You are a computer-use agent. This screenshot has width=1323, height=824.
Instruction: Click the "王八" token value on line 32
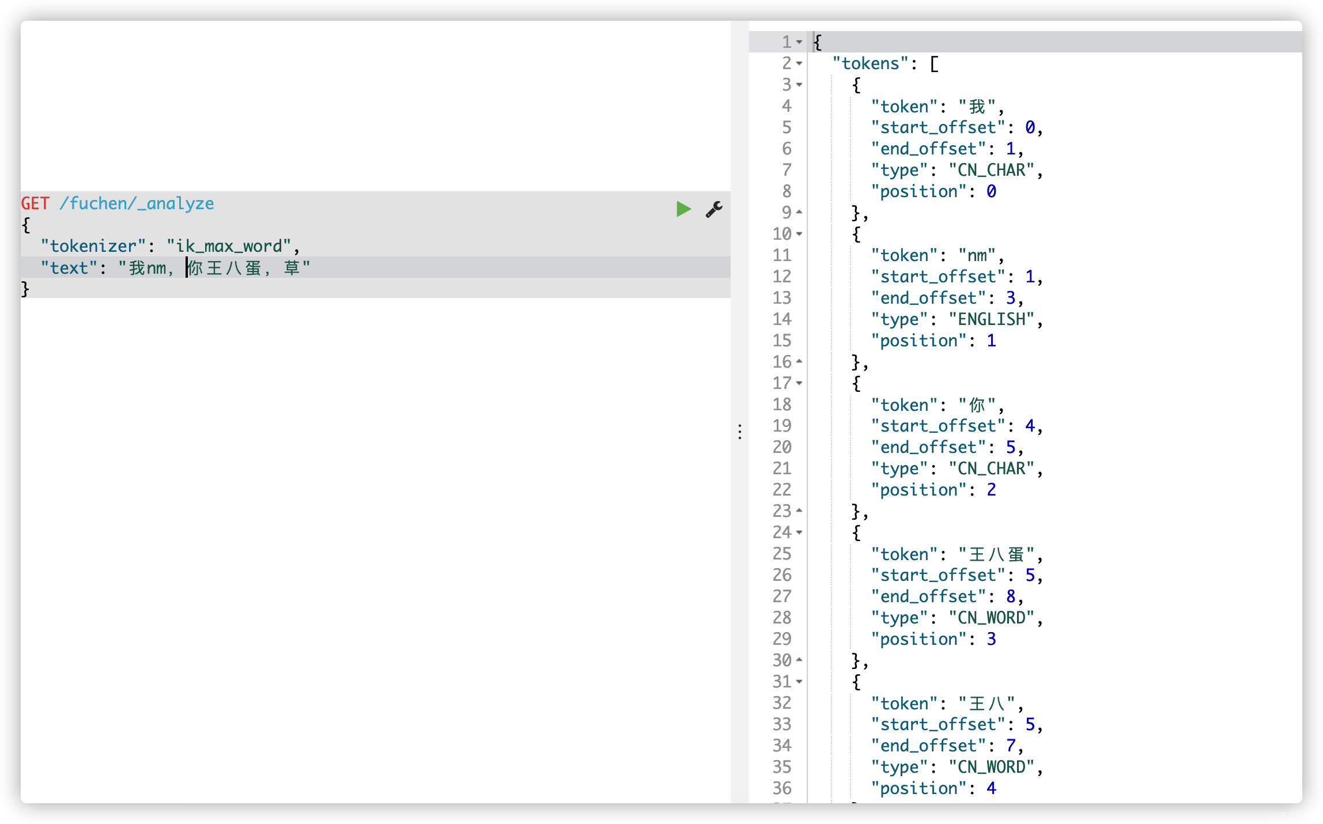coord(987,704)
